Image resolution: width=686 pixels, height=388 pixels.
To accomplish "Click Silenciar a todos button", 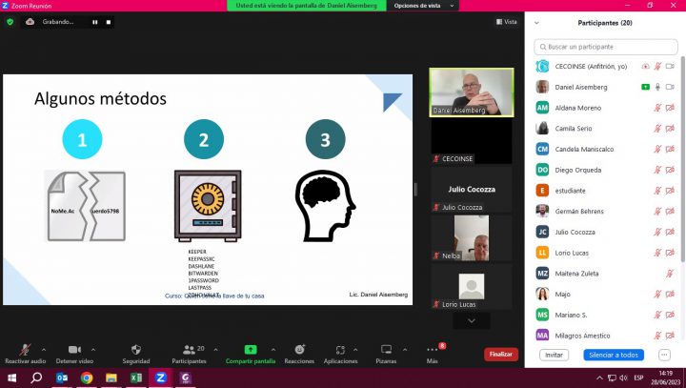I will point(614,355).
